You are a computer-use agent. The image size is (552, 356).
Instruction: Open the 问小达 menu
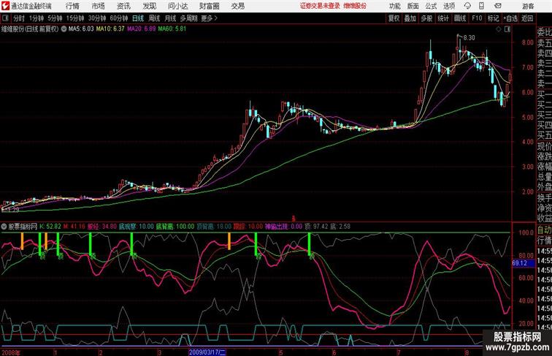tap(177, 6)
